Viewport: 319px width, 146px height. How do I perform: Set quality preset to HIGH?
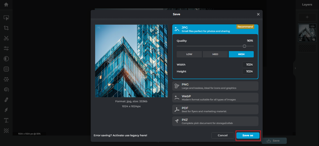(241, 54)
